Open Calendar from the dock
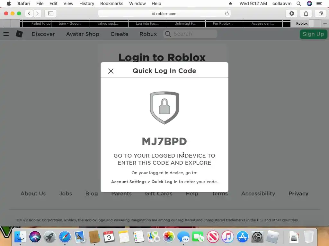Screen dimensions: 329x246 tap(109, 237)
